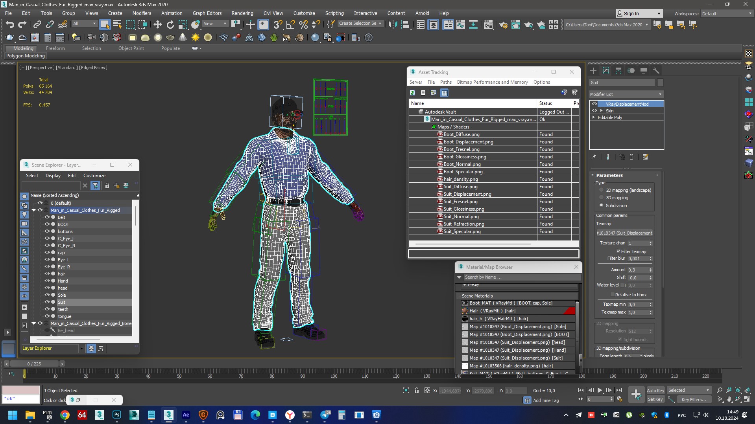Expand the Skin modifier
Screen dimensions: 755x424
(601, 111)
